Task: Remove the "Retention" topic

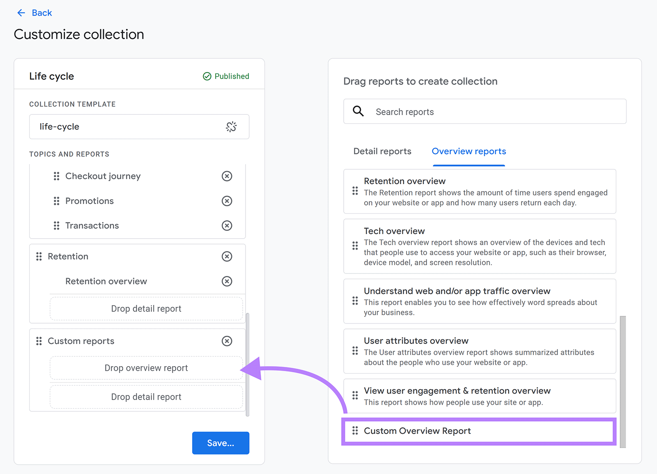Action: tap(227, 256)
